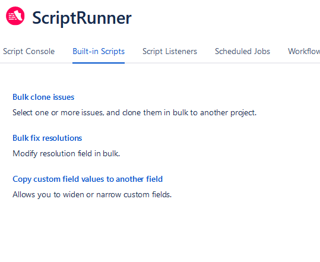This screenshot has width=320, height=262.
Task: Go to the Scheduled Jobs tab
Action: pos(242,51)
